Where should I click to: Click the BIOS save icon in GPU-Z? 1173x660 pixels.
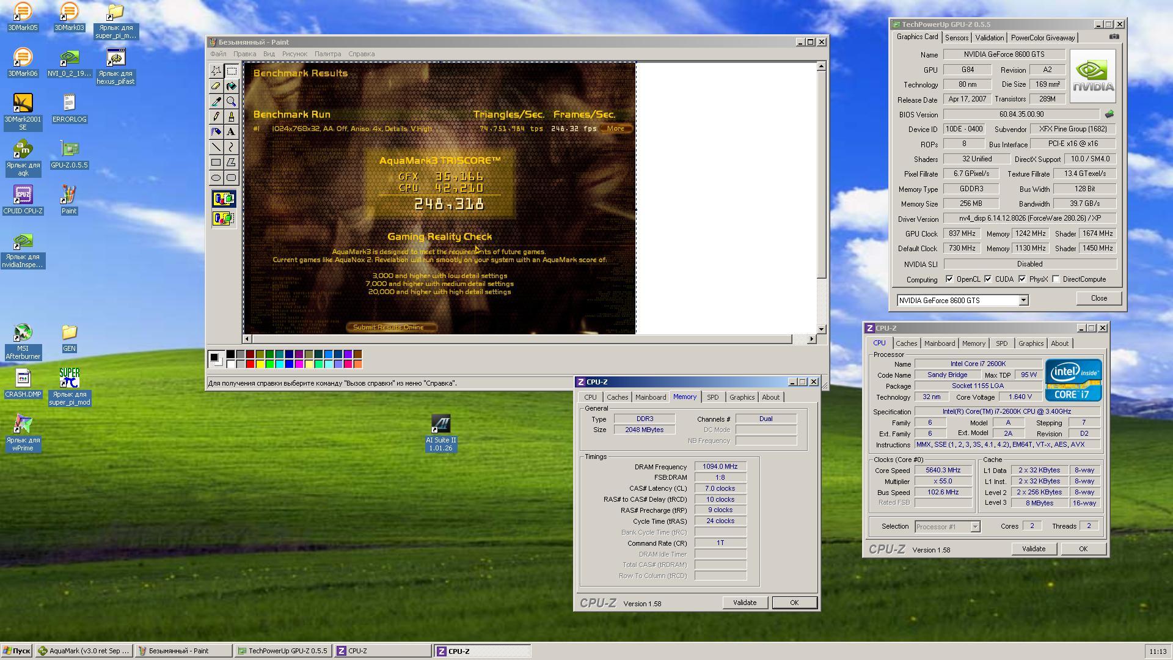1109,114
